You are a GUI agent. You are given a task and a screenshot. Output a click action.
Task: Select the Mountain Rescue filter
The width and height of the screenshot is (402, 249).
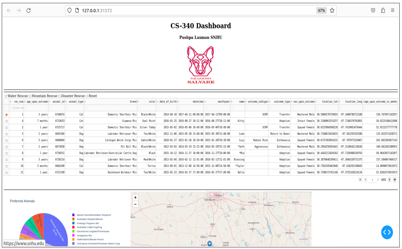[30, 96]
